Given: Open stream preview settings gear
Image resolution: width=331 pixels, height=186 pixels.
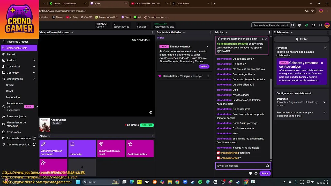Looking at the screenshot, I should (151, 112).
